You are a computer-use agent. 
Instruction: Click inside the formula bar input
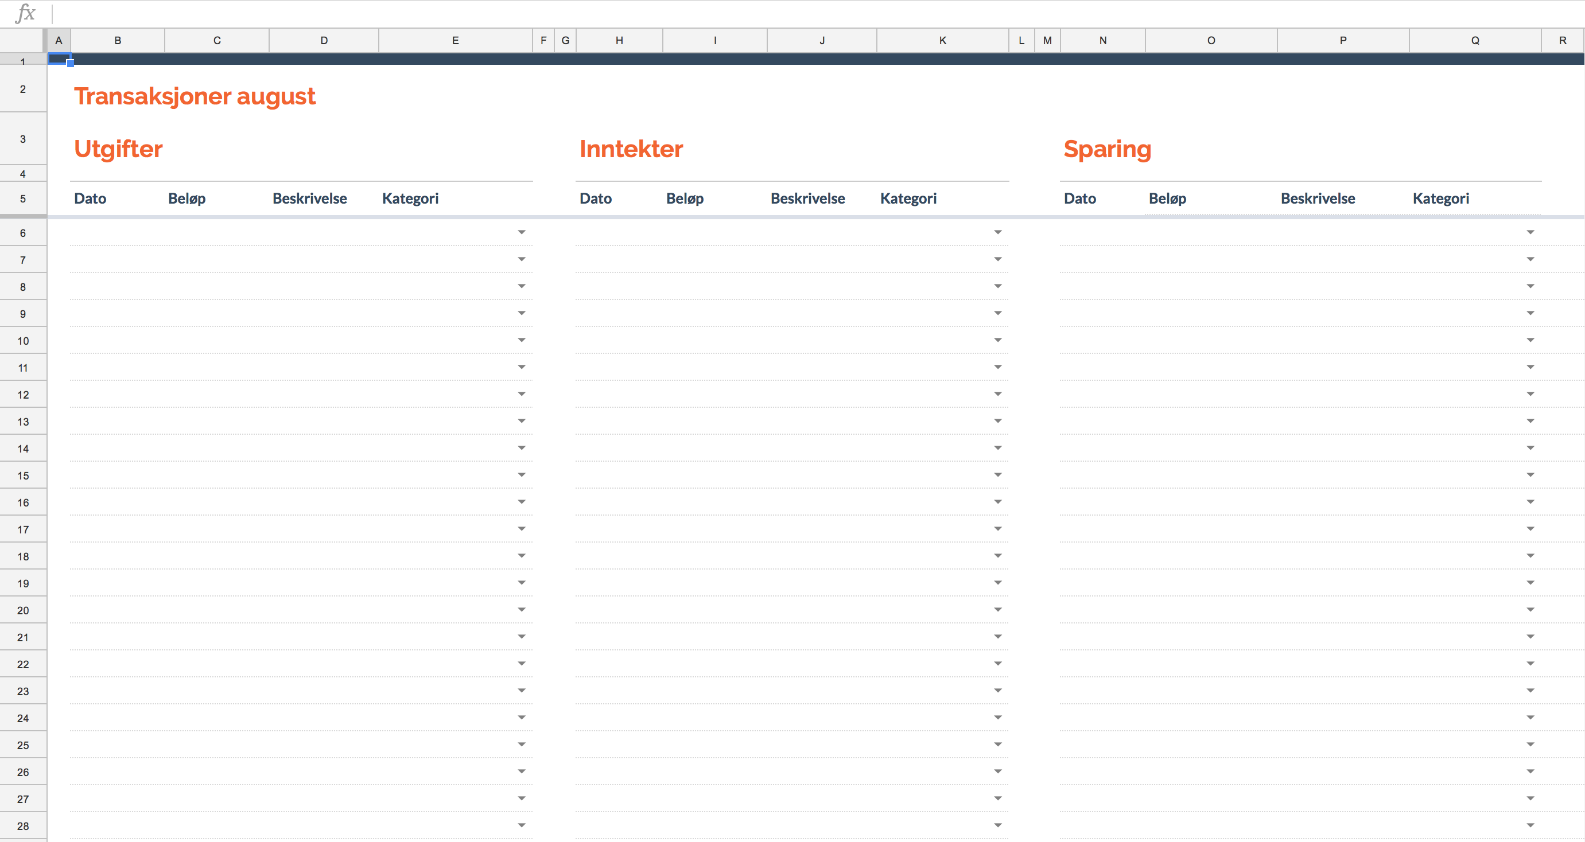pyautogui.click(x=800, y=14)
